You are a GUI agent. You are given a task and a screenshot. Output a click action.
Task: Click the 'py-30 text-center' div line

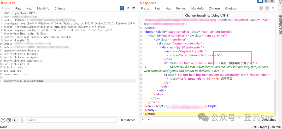coord(182,48)
